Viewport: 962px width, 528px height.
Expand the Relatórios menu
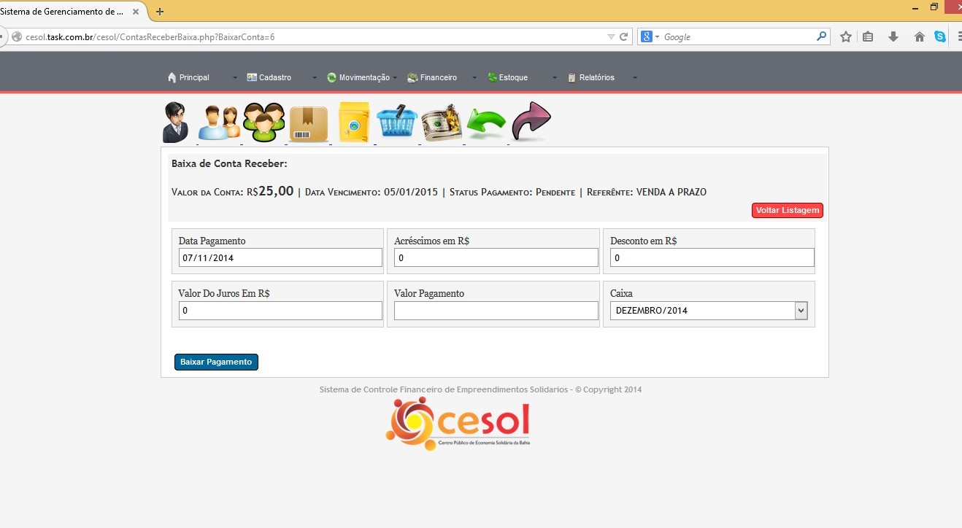pos(596,77)
